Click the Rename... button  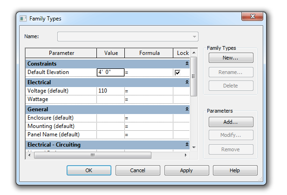click(231, 72)
